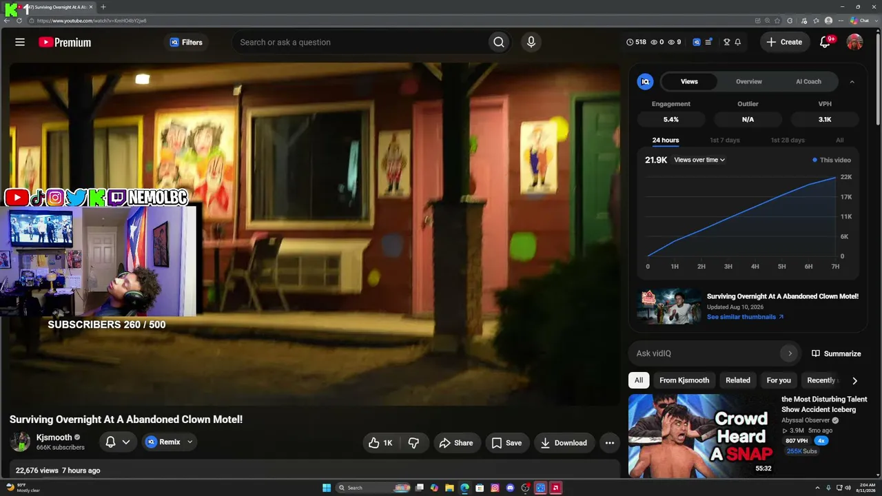Open the account avatar menu
This screenshot has width=882, height=496.
point(854,42)
